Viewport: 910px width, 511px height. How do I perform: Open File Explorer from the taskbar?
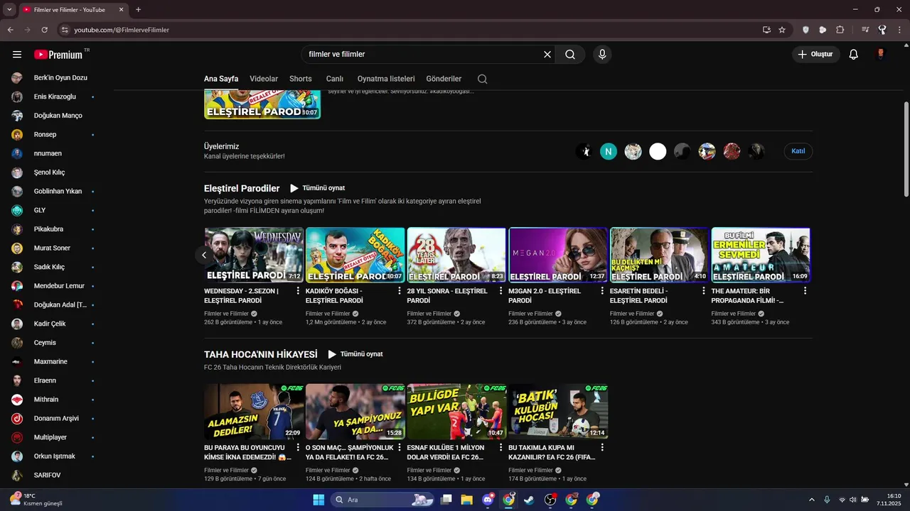pyautogui.click(x=466, y=500)
